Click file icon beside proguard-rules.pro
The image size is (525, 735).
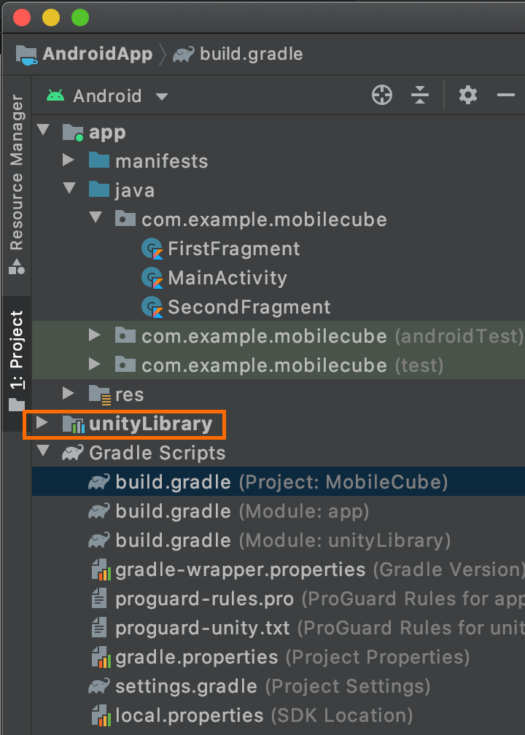pyautogui.click(x=99, y=599)
